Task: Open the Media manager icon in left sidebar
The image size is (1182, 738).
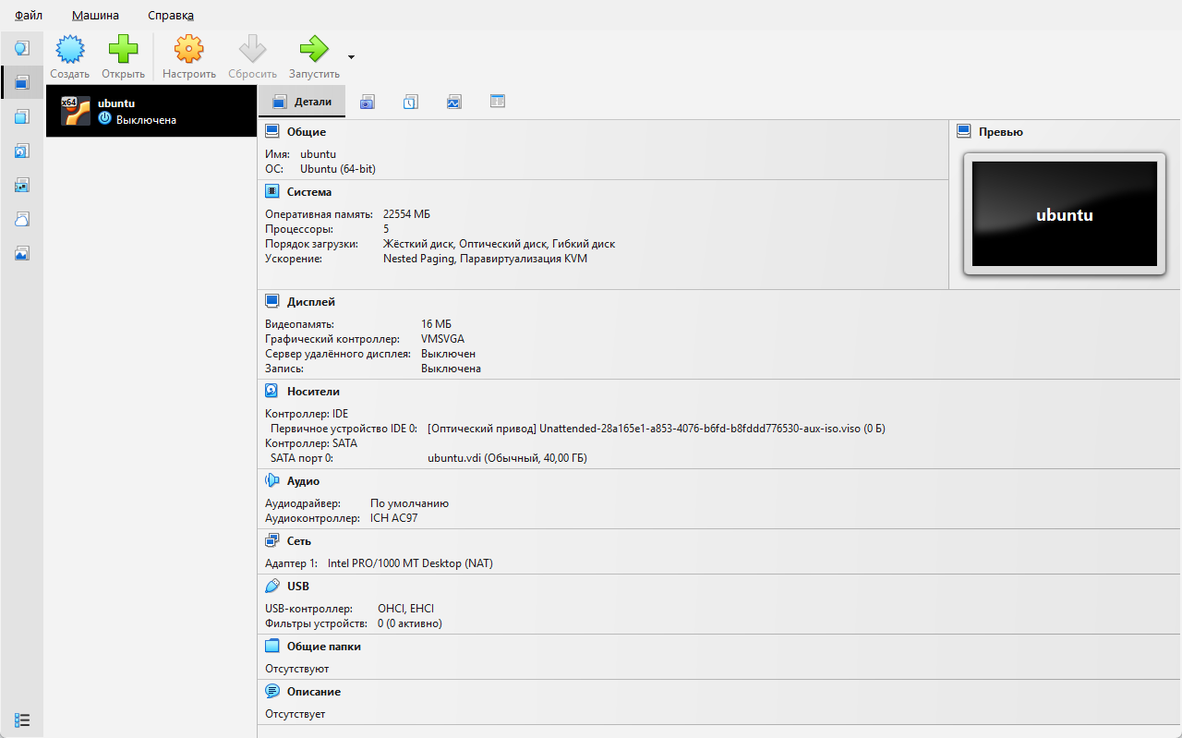Action: click(x=22, y=151)
